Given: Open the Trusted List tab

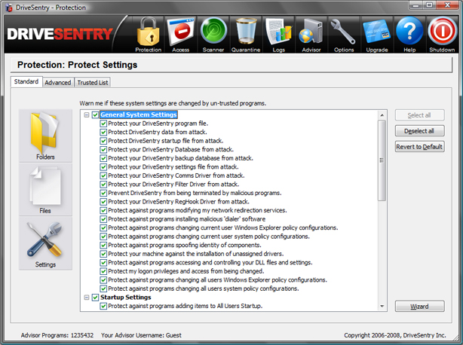Looking at the screenshot, I should point(93,83).
